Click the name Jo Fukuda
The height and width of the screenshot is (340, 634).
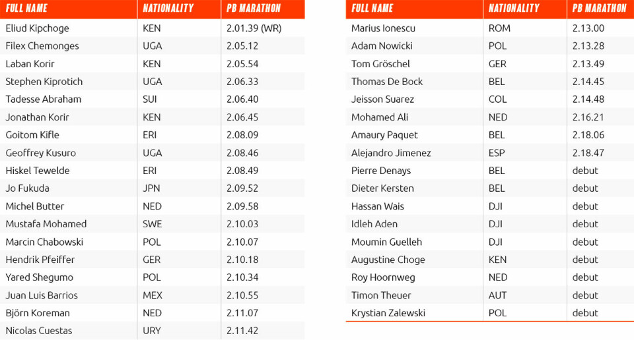27,188
